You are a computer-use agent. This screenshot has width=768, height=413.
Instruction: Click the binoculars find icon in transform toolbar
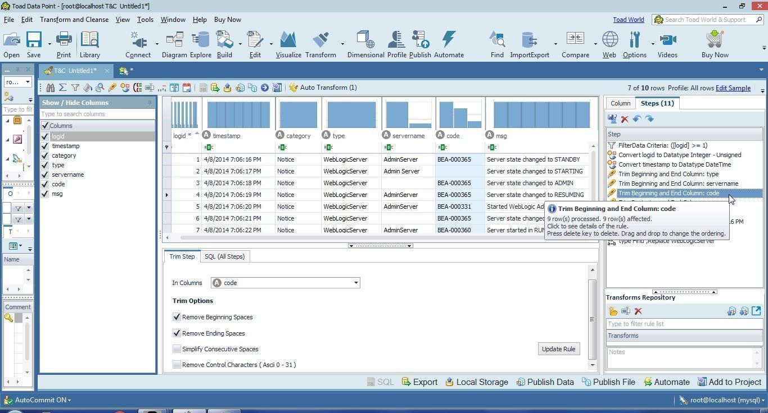coord(51,88)
